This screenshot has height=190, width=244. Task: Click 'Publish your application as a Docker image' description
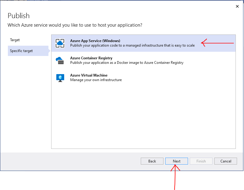coord(127,63)
